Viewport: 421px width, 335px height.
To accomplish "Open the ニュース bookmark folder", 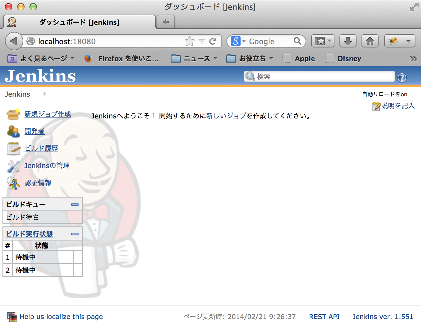I will coord(194,58).
